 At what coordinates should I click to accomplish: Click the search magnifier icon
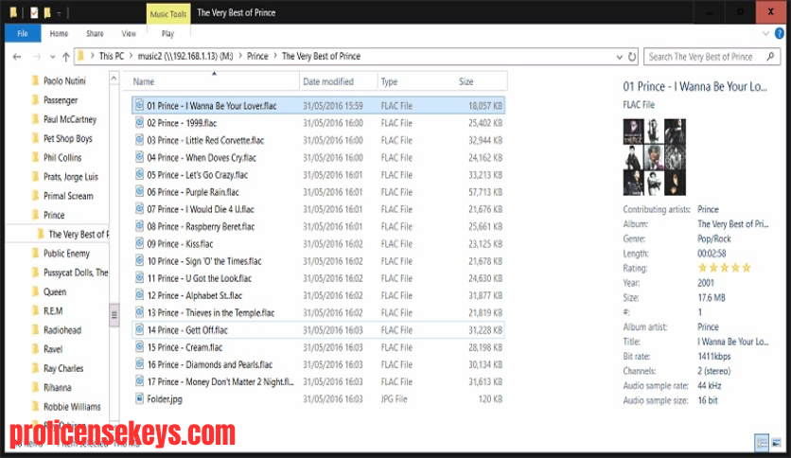click(770, 57)
